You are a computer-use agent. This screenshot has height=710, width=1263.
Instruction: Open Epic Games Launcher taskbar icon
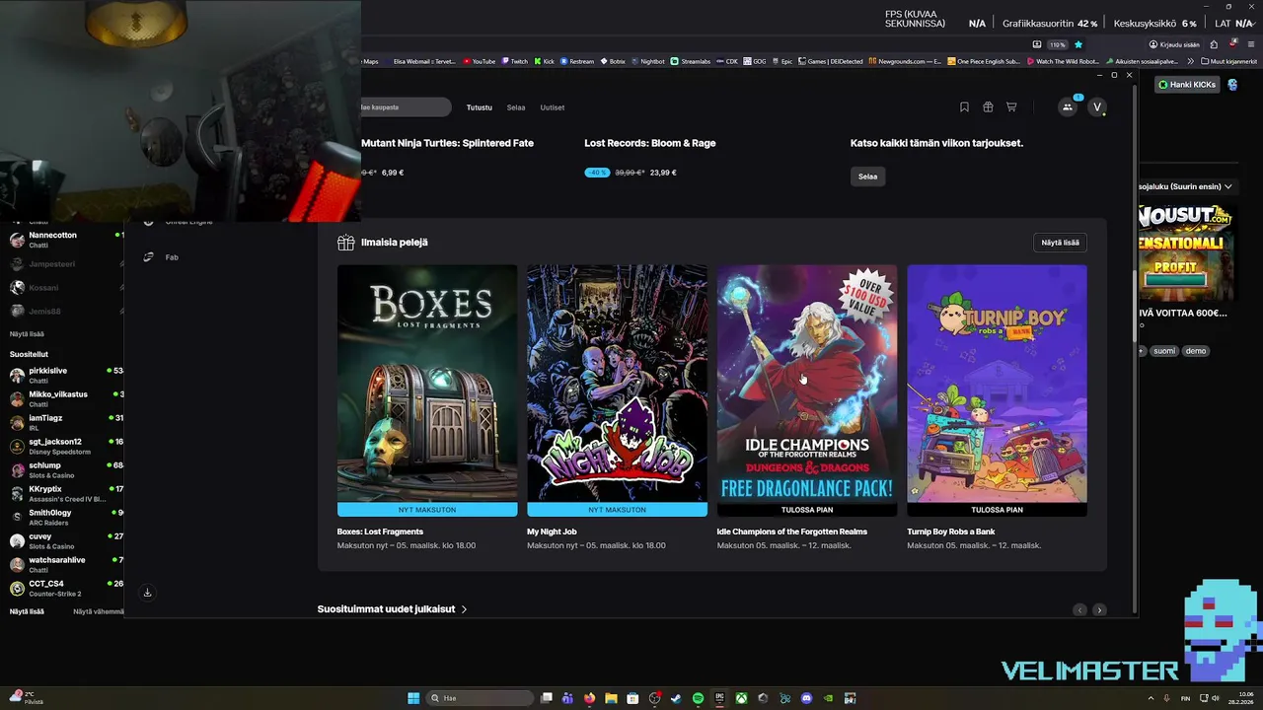pos(719,698)
